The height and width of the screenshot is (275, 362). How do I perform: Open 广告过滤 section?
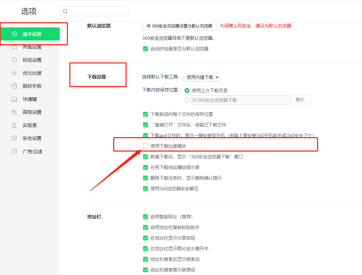click(30, 151)
